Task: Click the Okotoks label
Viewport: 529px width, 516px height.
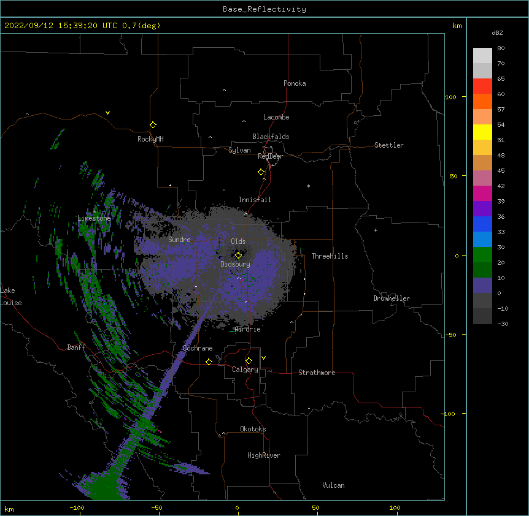Action: click(253, 429)
